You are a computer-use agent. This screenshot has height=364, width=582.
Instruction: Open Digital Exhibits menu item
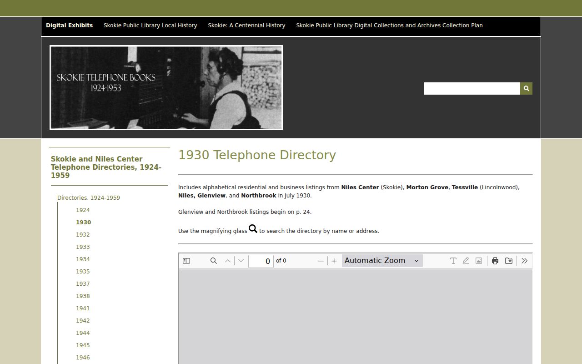(69, 25)
